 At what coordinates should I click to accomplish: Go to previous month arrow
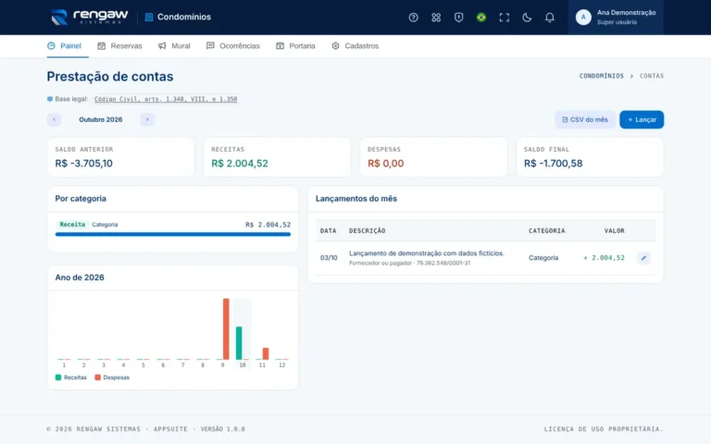coord(54,119)
